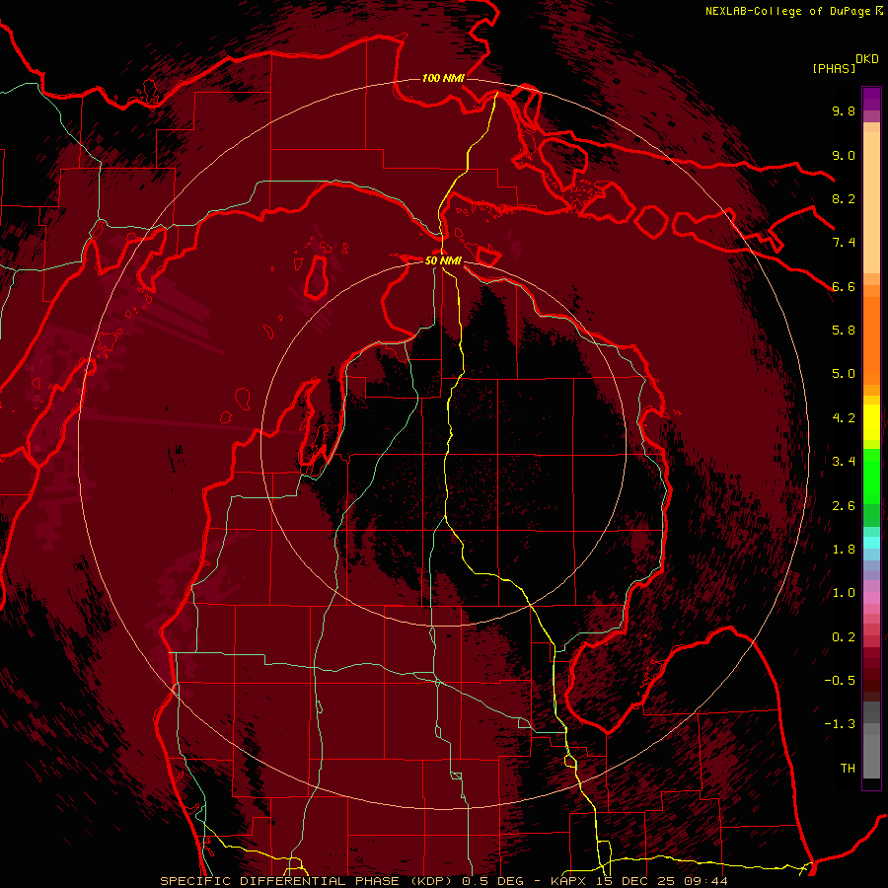
Task: Click the 0.5 DEG elevation text in caption
Action: pos(494,881)
